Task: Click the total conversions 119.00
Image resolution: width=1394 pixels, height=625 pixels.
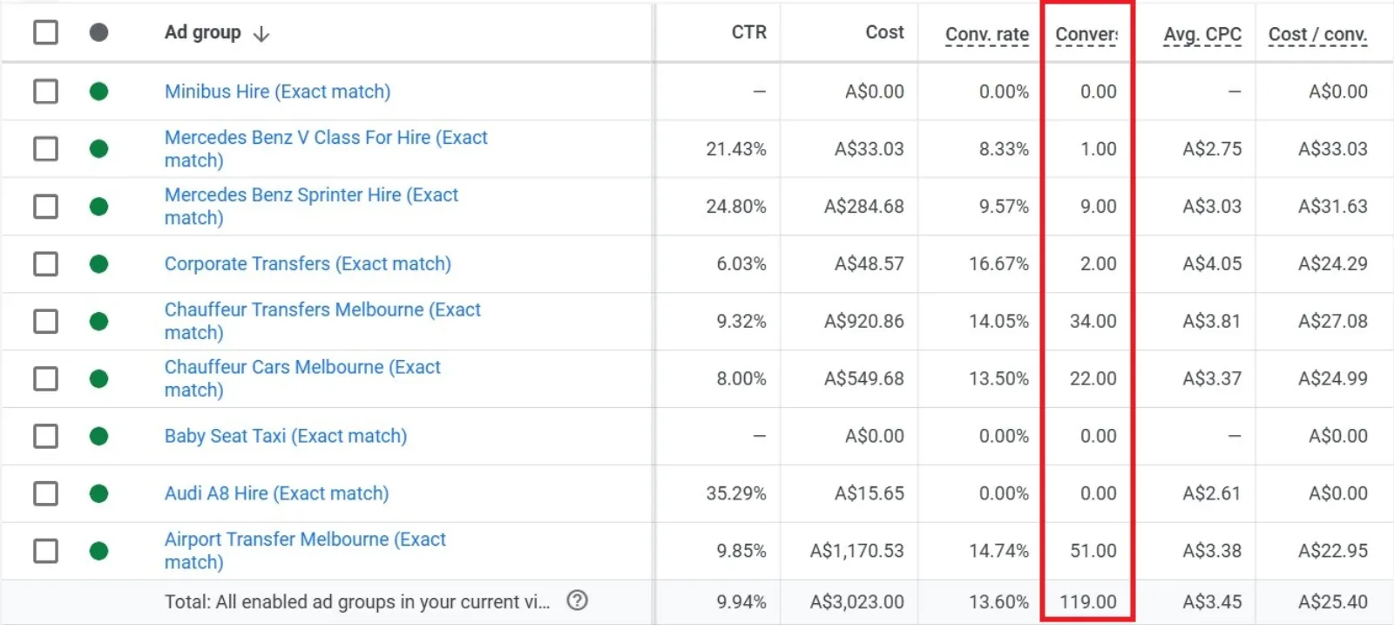Action: point(1088,601)
